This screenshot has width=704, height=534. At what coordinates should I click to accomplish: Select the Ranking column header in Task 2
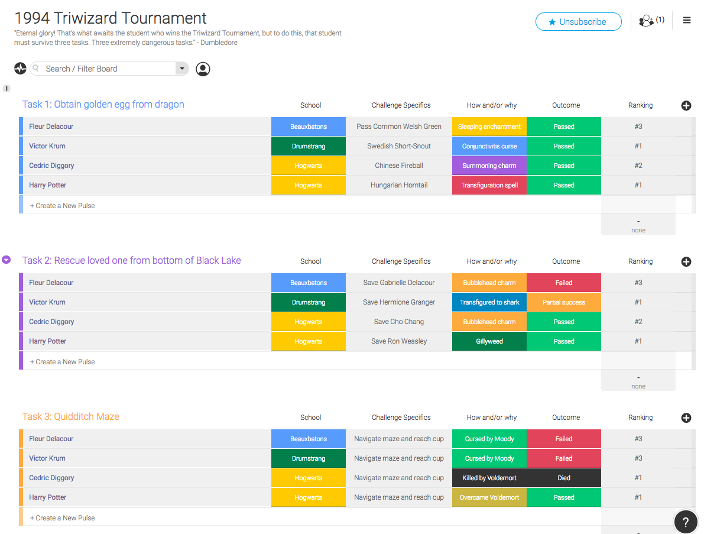click(x=640, y=261)
